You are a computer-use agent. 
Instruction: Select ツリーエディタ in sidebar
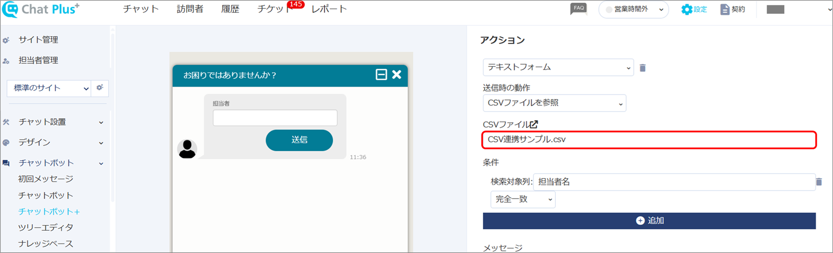[46, 228]
